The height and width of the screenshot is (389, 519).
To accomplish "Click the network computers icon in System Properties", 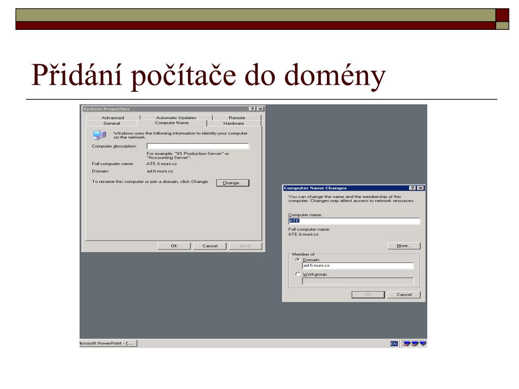I will point(99,135).
